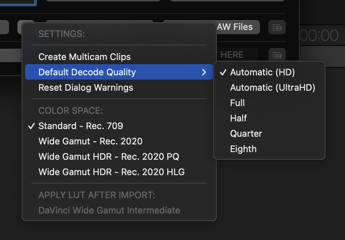Pick Eighth decode quality
This screenshot has width=345, height=240.
coord(243,149)
